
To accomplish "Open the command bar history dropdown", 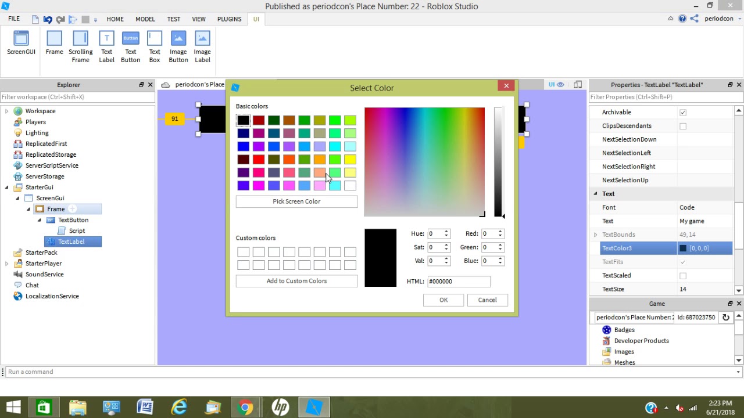I will (x=738, y=372).
